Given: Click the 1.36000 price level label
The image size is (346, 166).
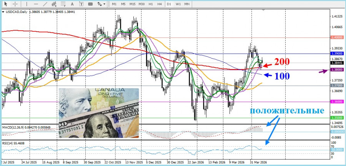Looking at the screenshot, I should click(x=338, y=102).
